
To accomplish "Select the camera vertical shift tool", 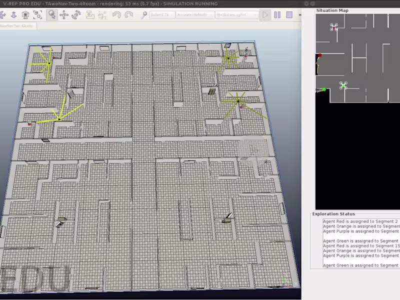I will 13,14.
